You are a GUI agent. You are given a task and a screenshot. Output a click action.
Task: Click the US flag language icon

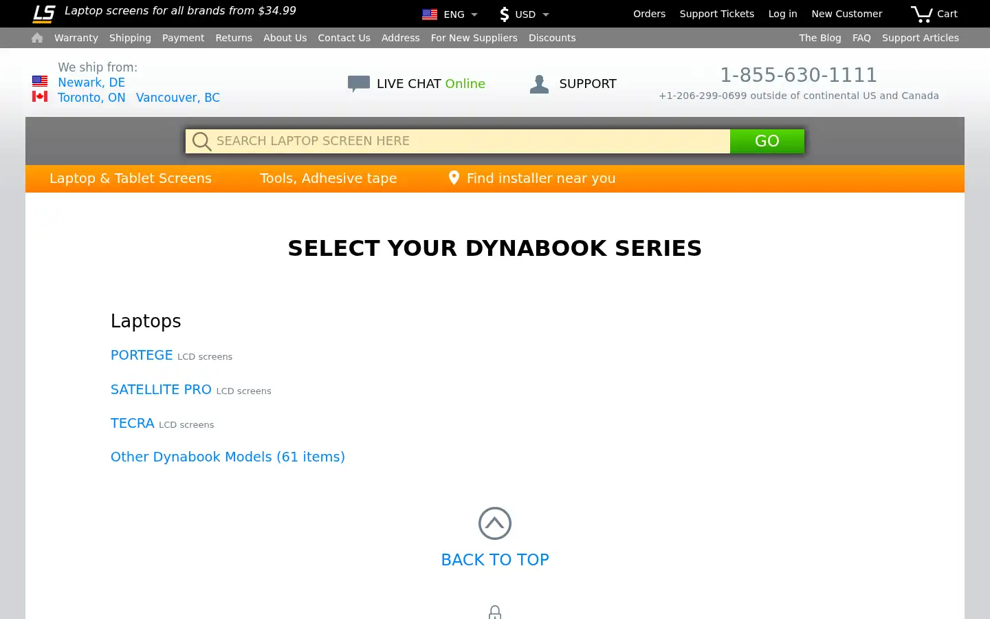click(x=430, y=14)
